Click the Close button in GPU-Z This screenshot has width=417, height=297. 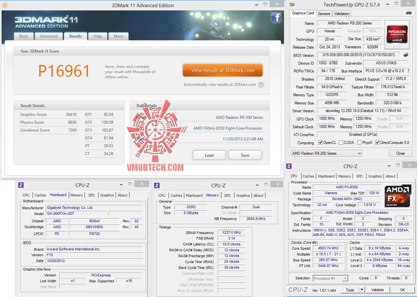[400, 153]
